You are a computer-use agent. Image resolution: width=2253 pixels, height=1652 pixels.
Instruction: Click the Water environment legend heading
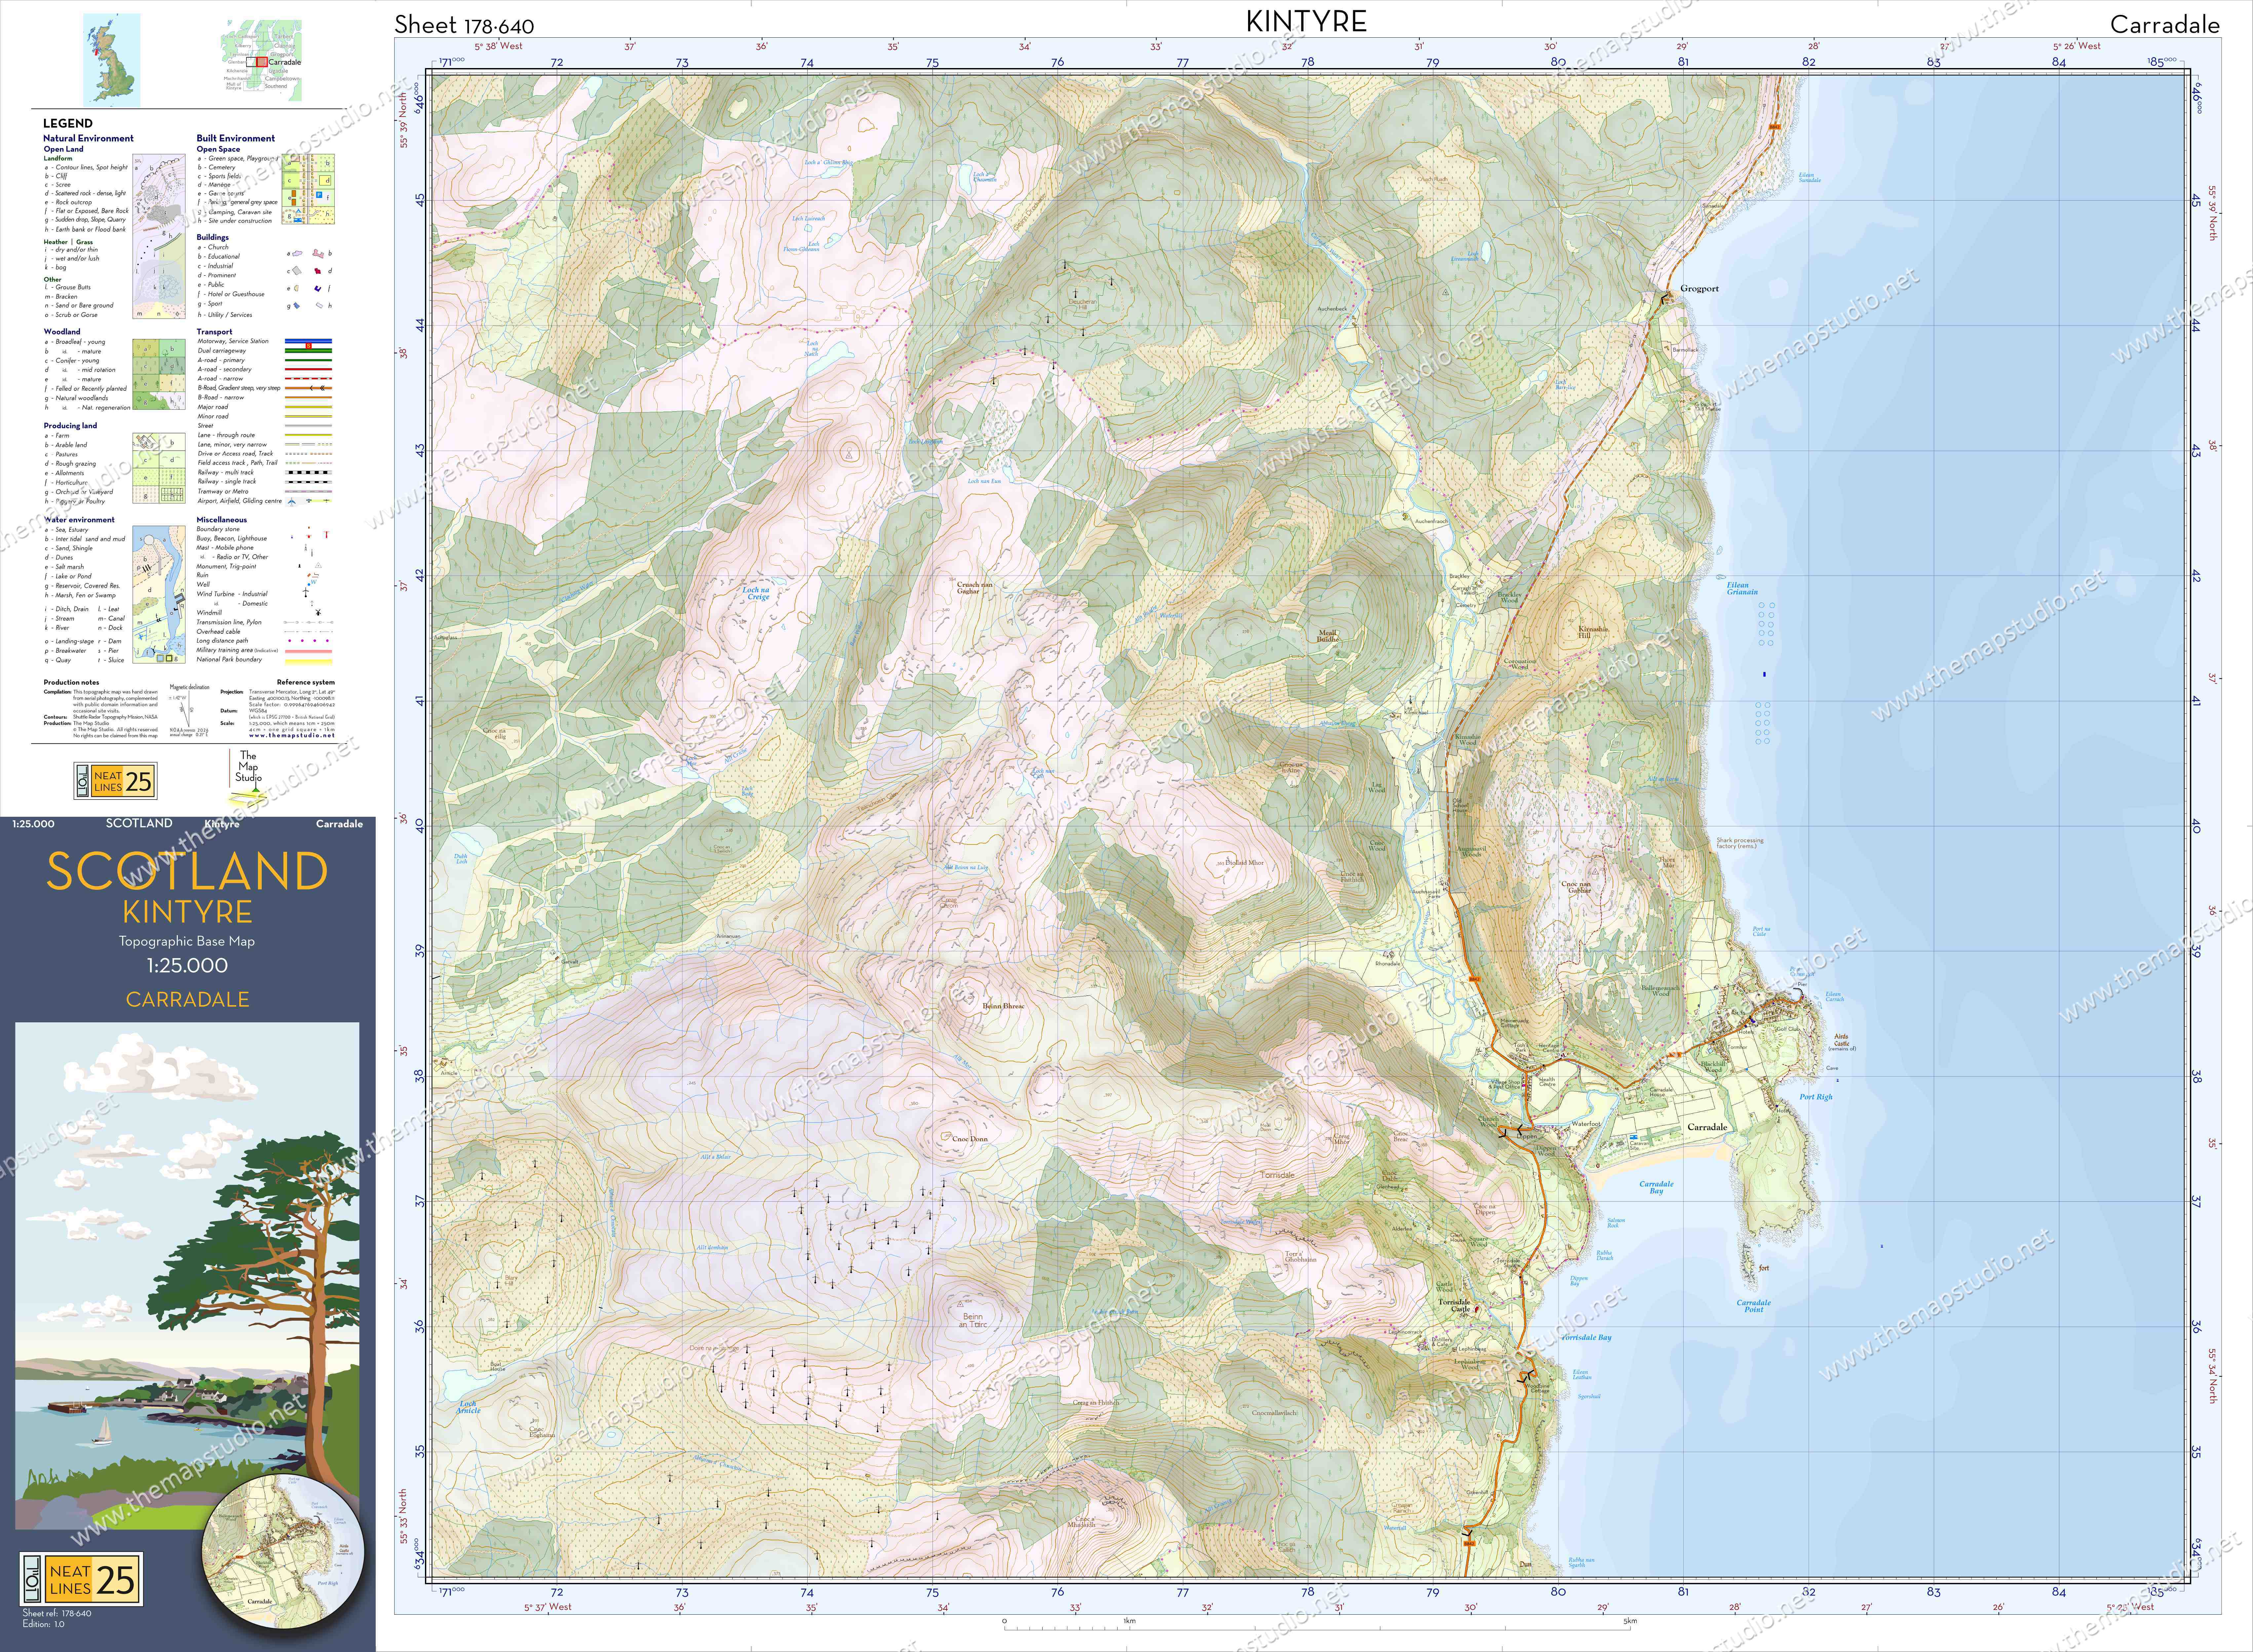pyautogui.click(x=79, y=520)
